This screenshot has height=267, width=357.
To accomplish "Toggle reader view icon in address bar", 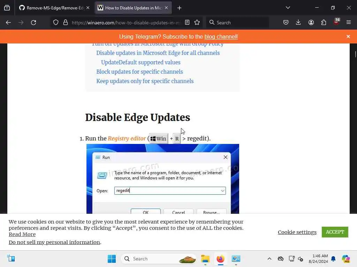I will pyautogui.click(x=187, y=23).
